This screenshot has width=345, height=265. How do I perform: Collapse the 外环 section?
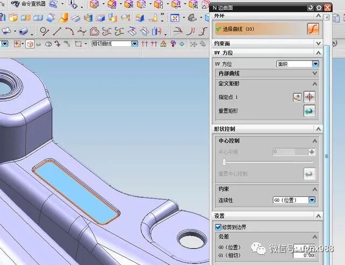(318, 16)
